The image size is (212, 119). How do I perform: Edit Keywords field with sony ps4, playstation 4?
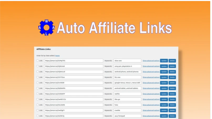(x=127, y=66)
